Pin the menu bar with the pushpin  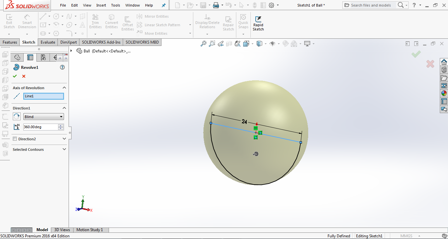pos(164,5)
